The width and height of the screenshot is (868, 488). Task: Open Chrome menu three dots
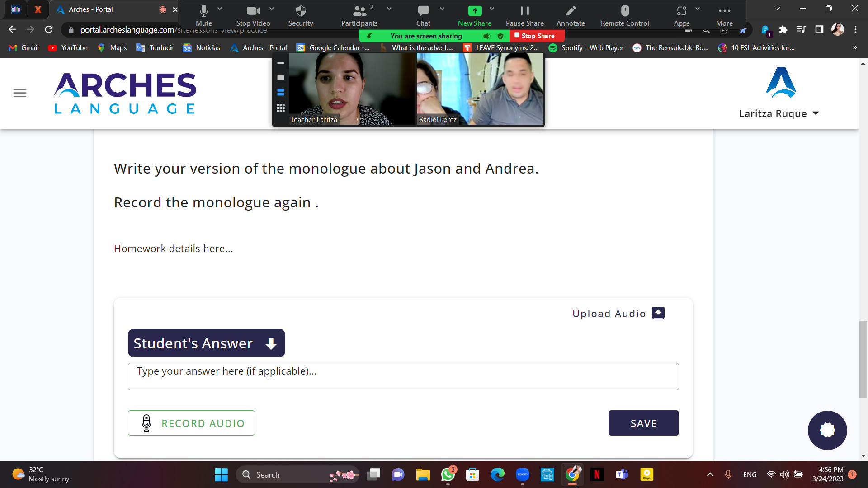[855, 30]
